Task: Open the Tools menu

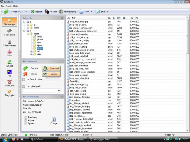Action: pos(9,6)
